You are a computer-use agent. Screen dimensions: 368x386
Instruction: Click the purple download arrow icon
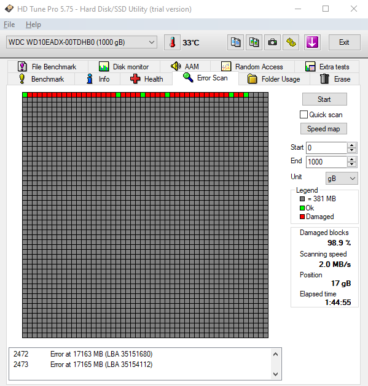coord(312,42)
